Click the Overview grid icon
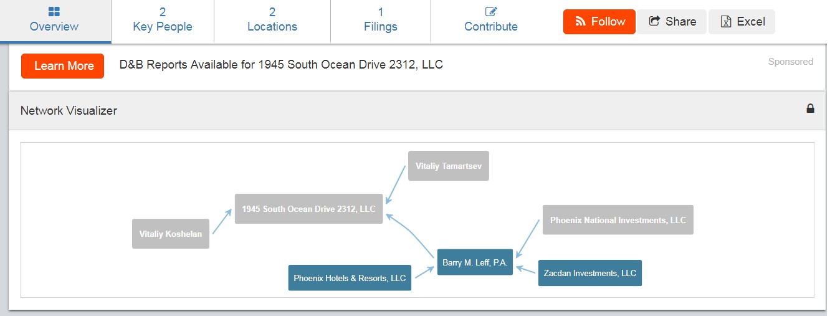This screenshot has width=830, height=316. 54,12
